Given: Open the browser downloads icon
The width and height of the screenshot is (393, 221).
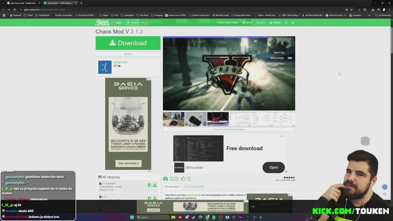Looking at the screenshot, I should (x=373, y=10).
